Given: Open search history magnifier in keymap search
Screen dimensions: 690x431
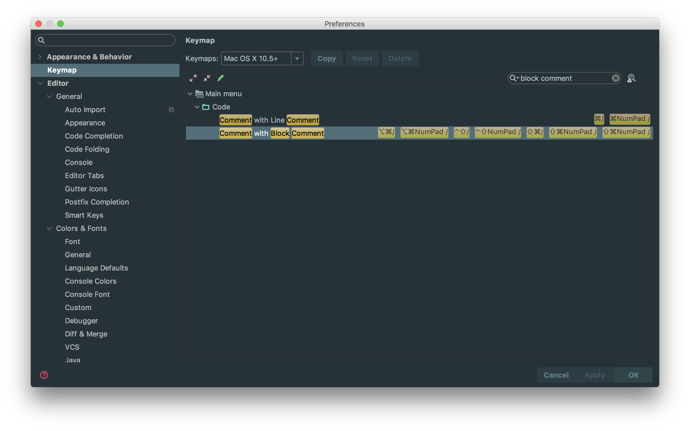Looking at the screenshot, I should [x=514, y=78].
